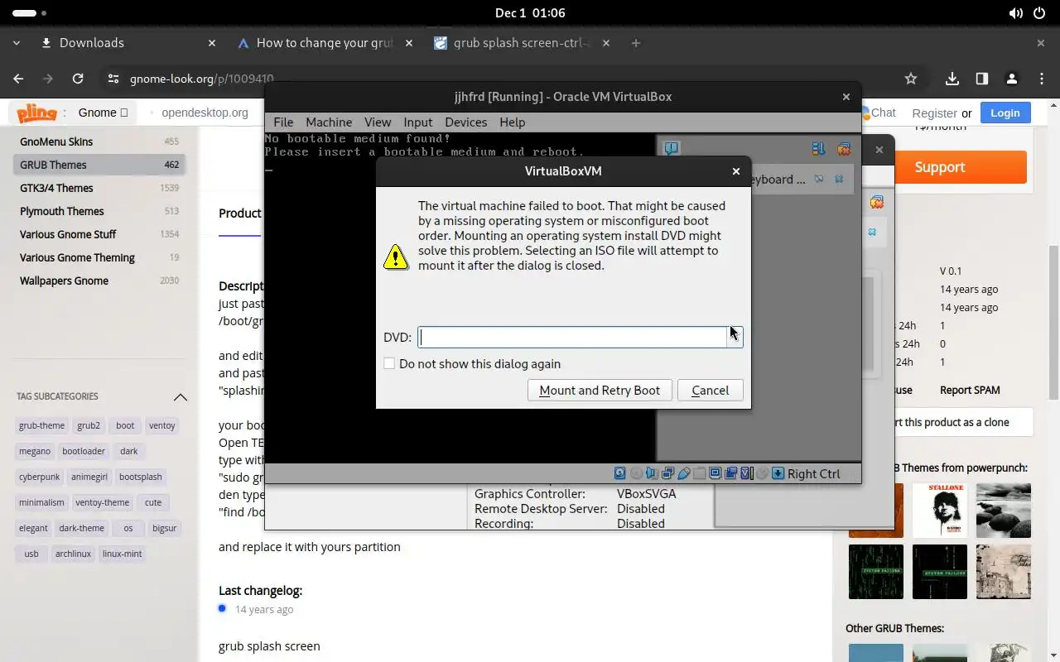Screen dimensions: 1060x662
Task: Click the blue Login button
Action: click(1005, 113)
